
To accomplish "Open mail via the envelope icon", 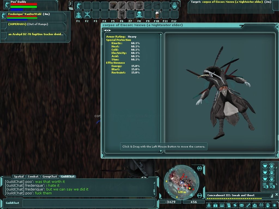I will coord(241,205).
